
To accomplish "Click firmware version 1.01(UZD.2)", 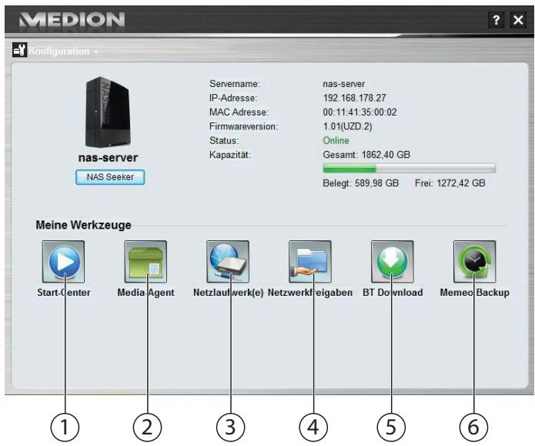I will click(x=347, y=126).
